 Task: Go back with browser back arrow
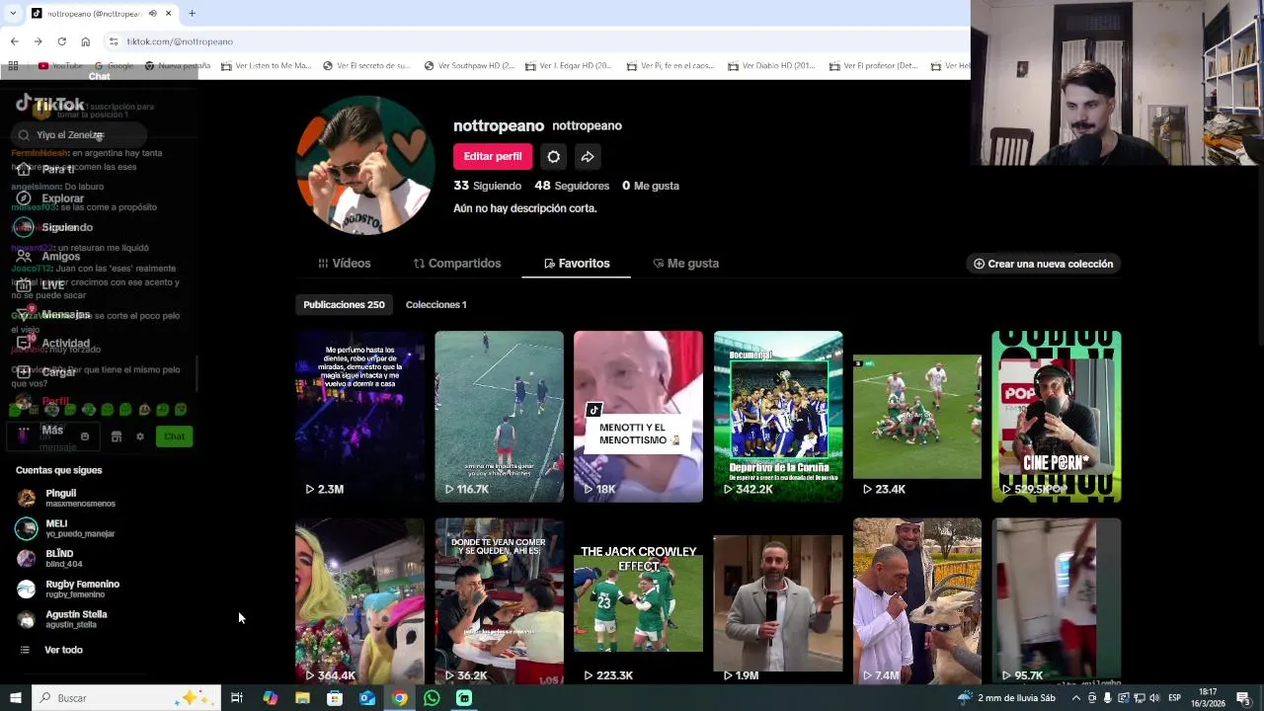click(x=14, y=41)
